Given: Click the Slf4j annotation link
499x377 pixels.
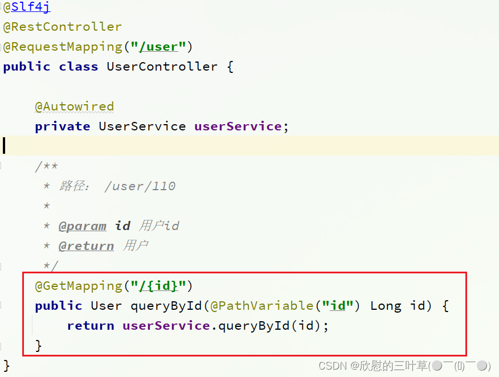Looking at the screenshot, I should click(31, 6).
